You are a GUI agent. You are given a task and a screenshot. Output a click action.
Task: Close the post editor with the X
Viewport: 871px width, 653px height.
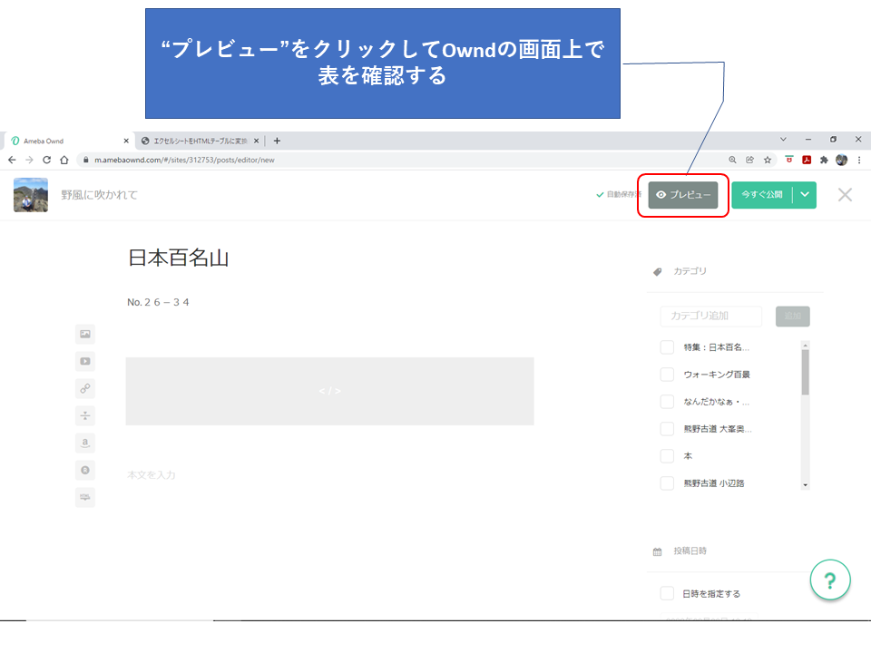pos(845,195)
